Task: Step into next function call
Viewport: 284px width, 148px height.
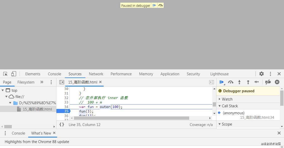Action: 239,82
